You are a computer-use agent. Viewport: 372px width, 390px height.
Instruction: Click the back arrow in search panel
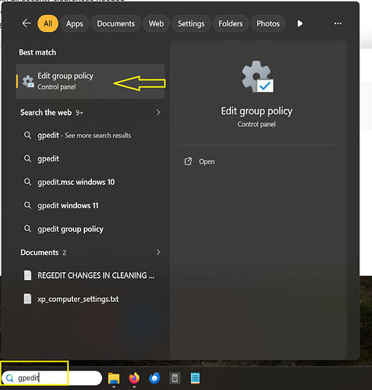[27, 23]
